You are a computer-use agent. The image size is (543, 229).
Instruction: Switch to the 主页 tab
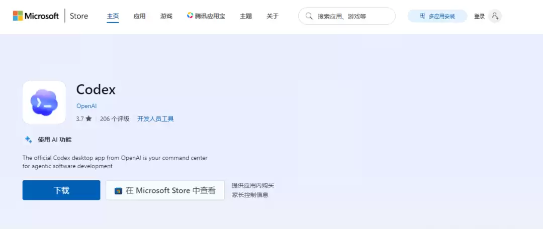point(113,16)
